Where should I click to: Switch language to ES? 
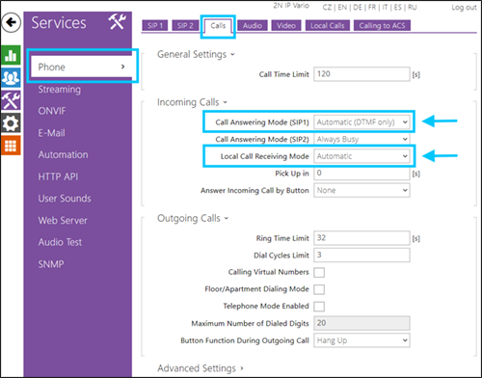point(398,7)
